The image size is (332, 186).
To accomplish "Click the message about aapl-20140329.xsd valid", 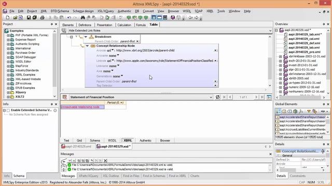I will pos(122,169).
